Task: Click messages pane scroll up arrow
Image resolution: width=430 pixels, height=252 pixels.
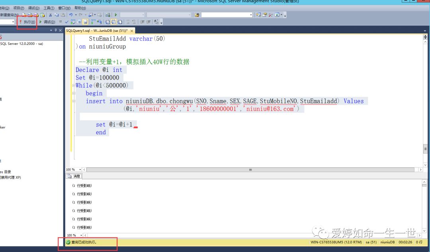Action: tap(424, 182)
